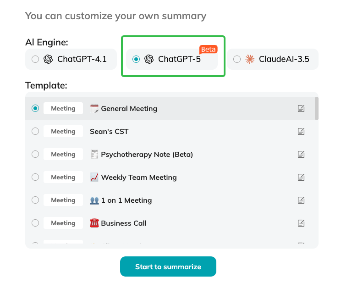The image size is (363, 294).
Task: Select the Sean's CST template radio
Action: pos(35,132)
